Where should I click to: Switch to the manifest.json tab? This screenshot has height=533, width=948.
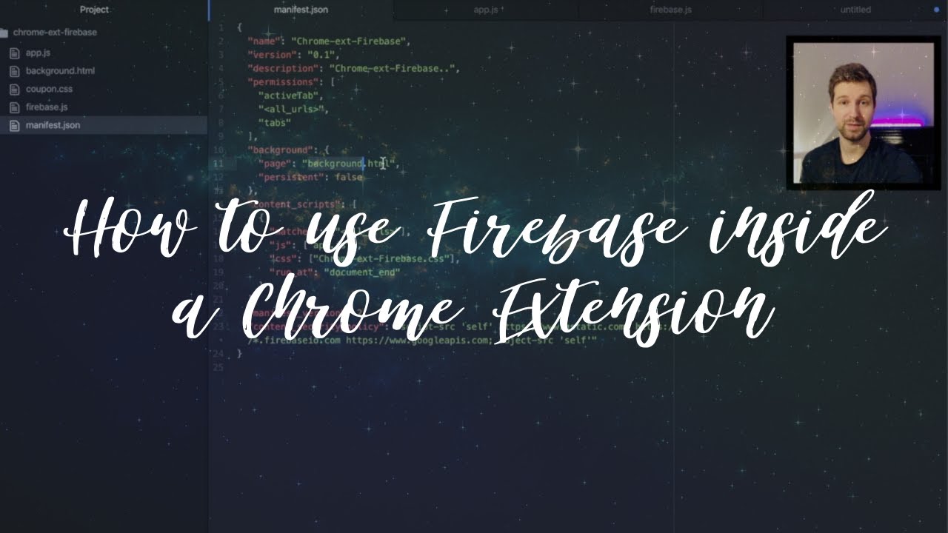tap(301, 10)
